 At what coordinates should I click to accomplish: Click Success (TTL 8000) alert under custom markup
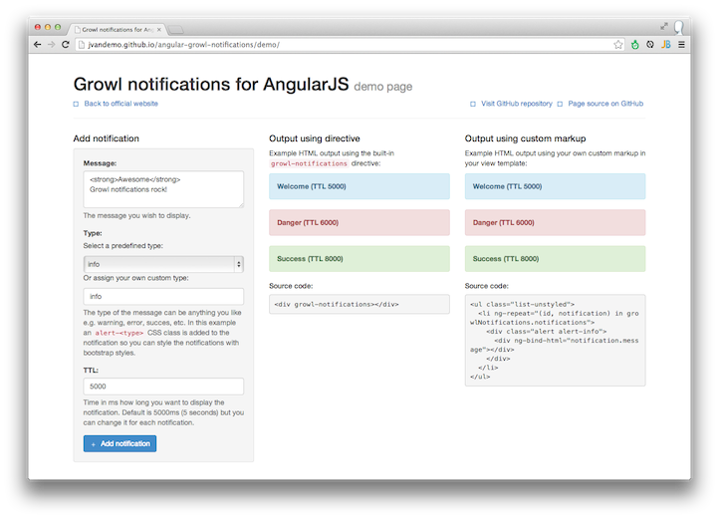(x=555, y=259)
